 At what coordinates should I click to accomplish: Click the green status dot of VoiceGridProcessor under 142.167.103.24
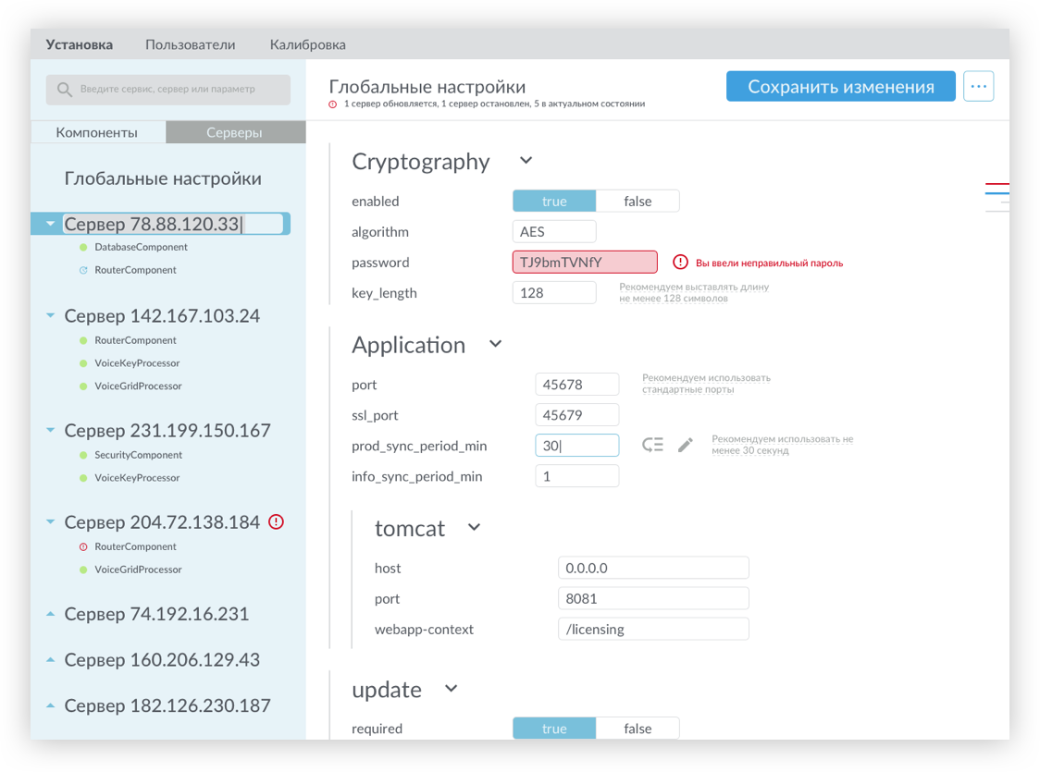point(83,386)
